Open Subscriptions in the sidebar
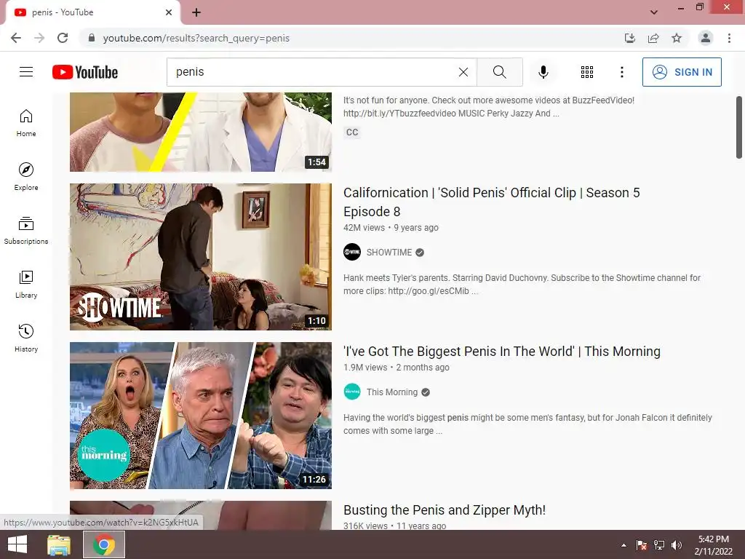Screen dimensions: 745x559 tap(26, 231)
